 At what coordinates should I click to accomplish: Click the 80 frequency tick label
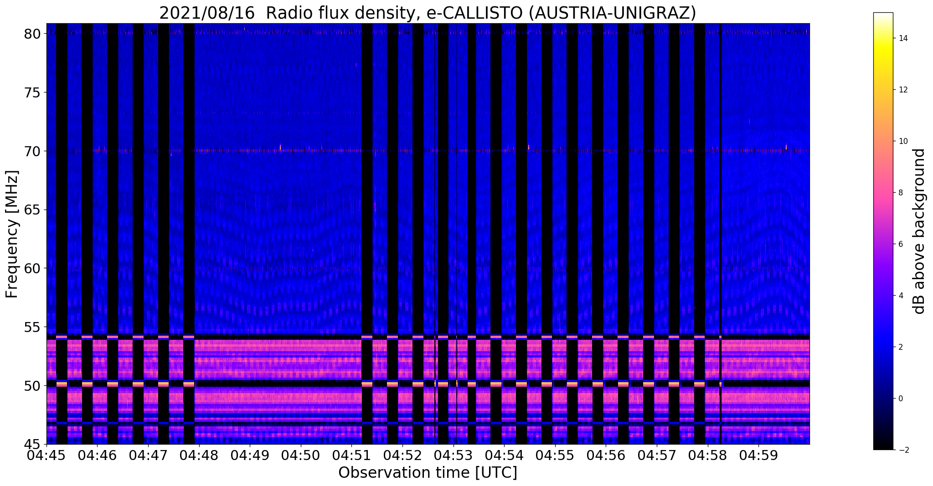33,34
